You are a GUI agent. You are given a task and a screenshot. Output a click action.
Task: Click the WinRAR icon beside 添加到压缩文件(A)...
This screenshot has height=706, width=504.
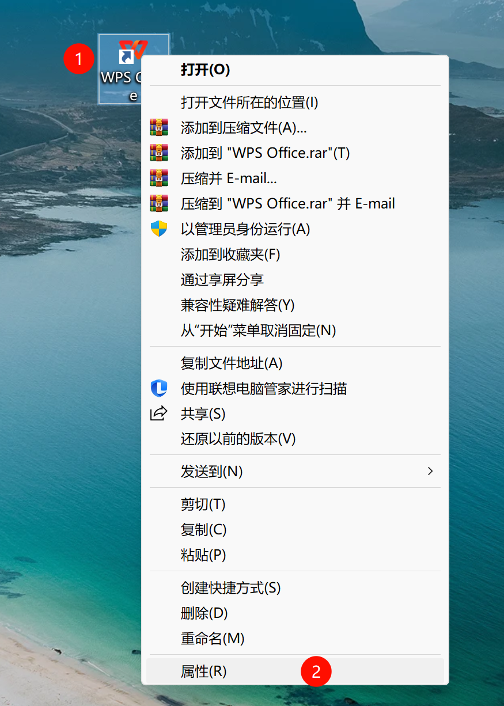159,127
